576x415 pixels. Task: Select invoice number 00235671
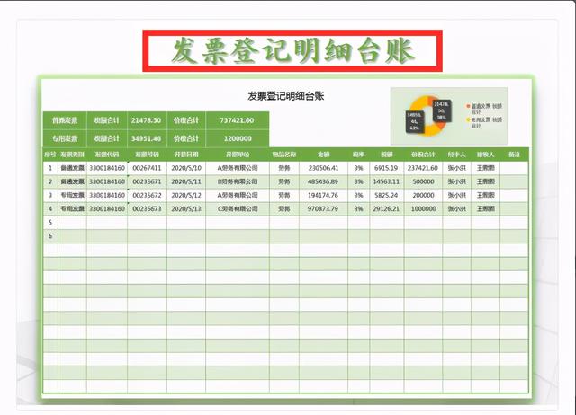(x=147, y=181)
